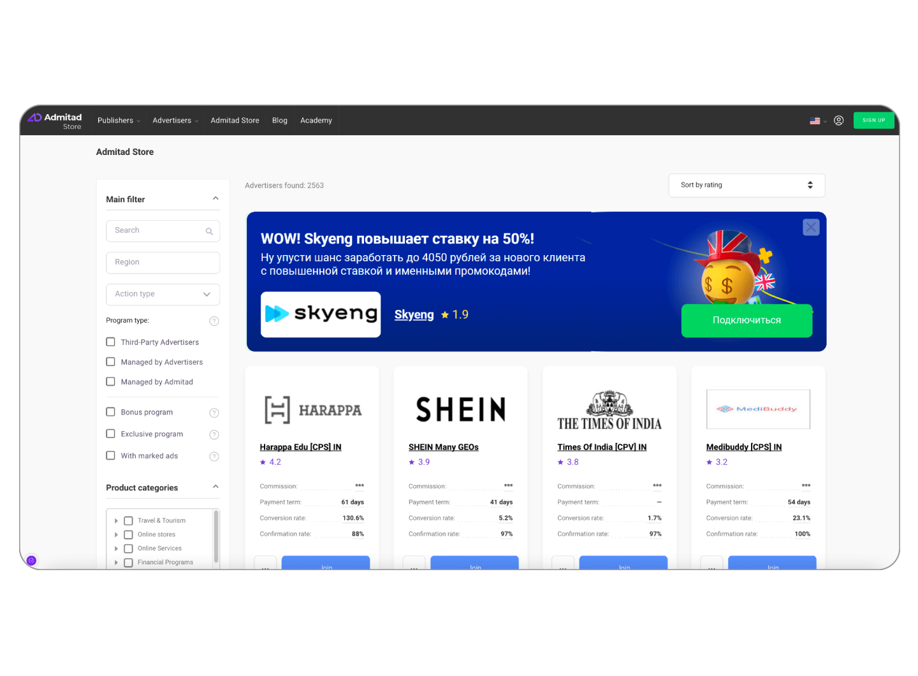
Task: Expand the Financial Programs tree node
Action: pos(116,562)
